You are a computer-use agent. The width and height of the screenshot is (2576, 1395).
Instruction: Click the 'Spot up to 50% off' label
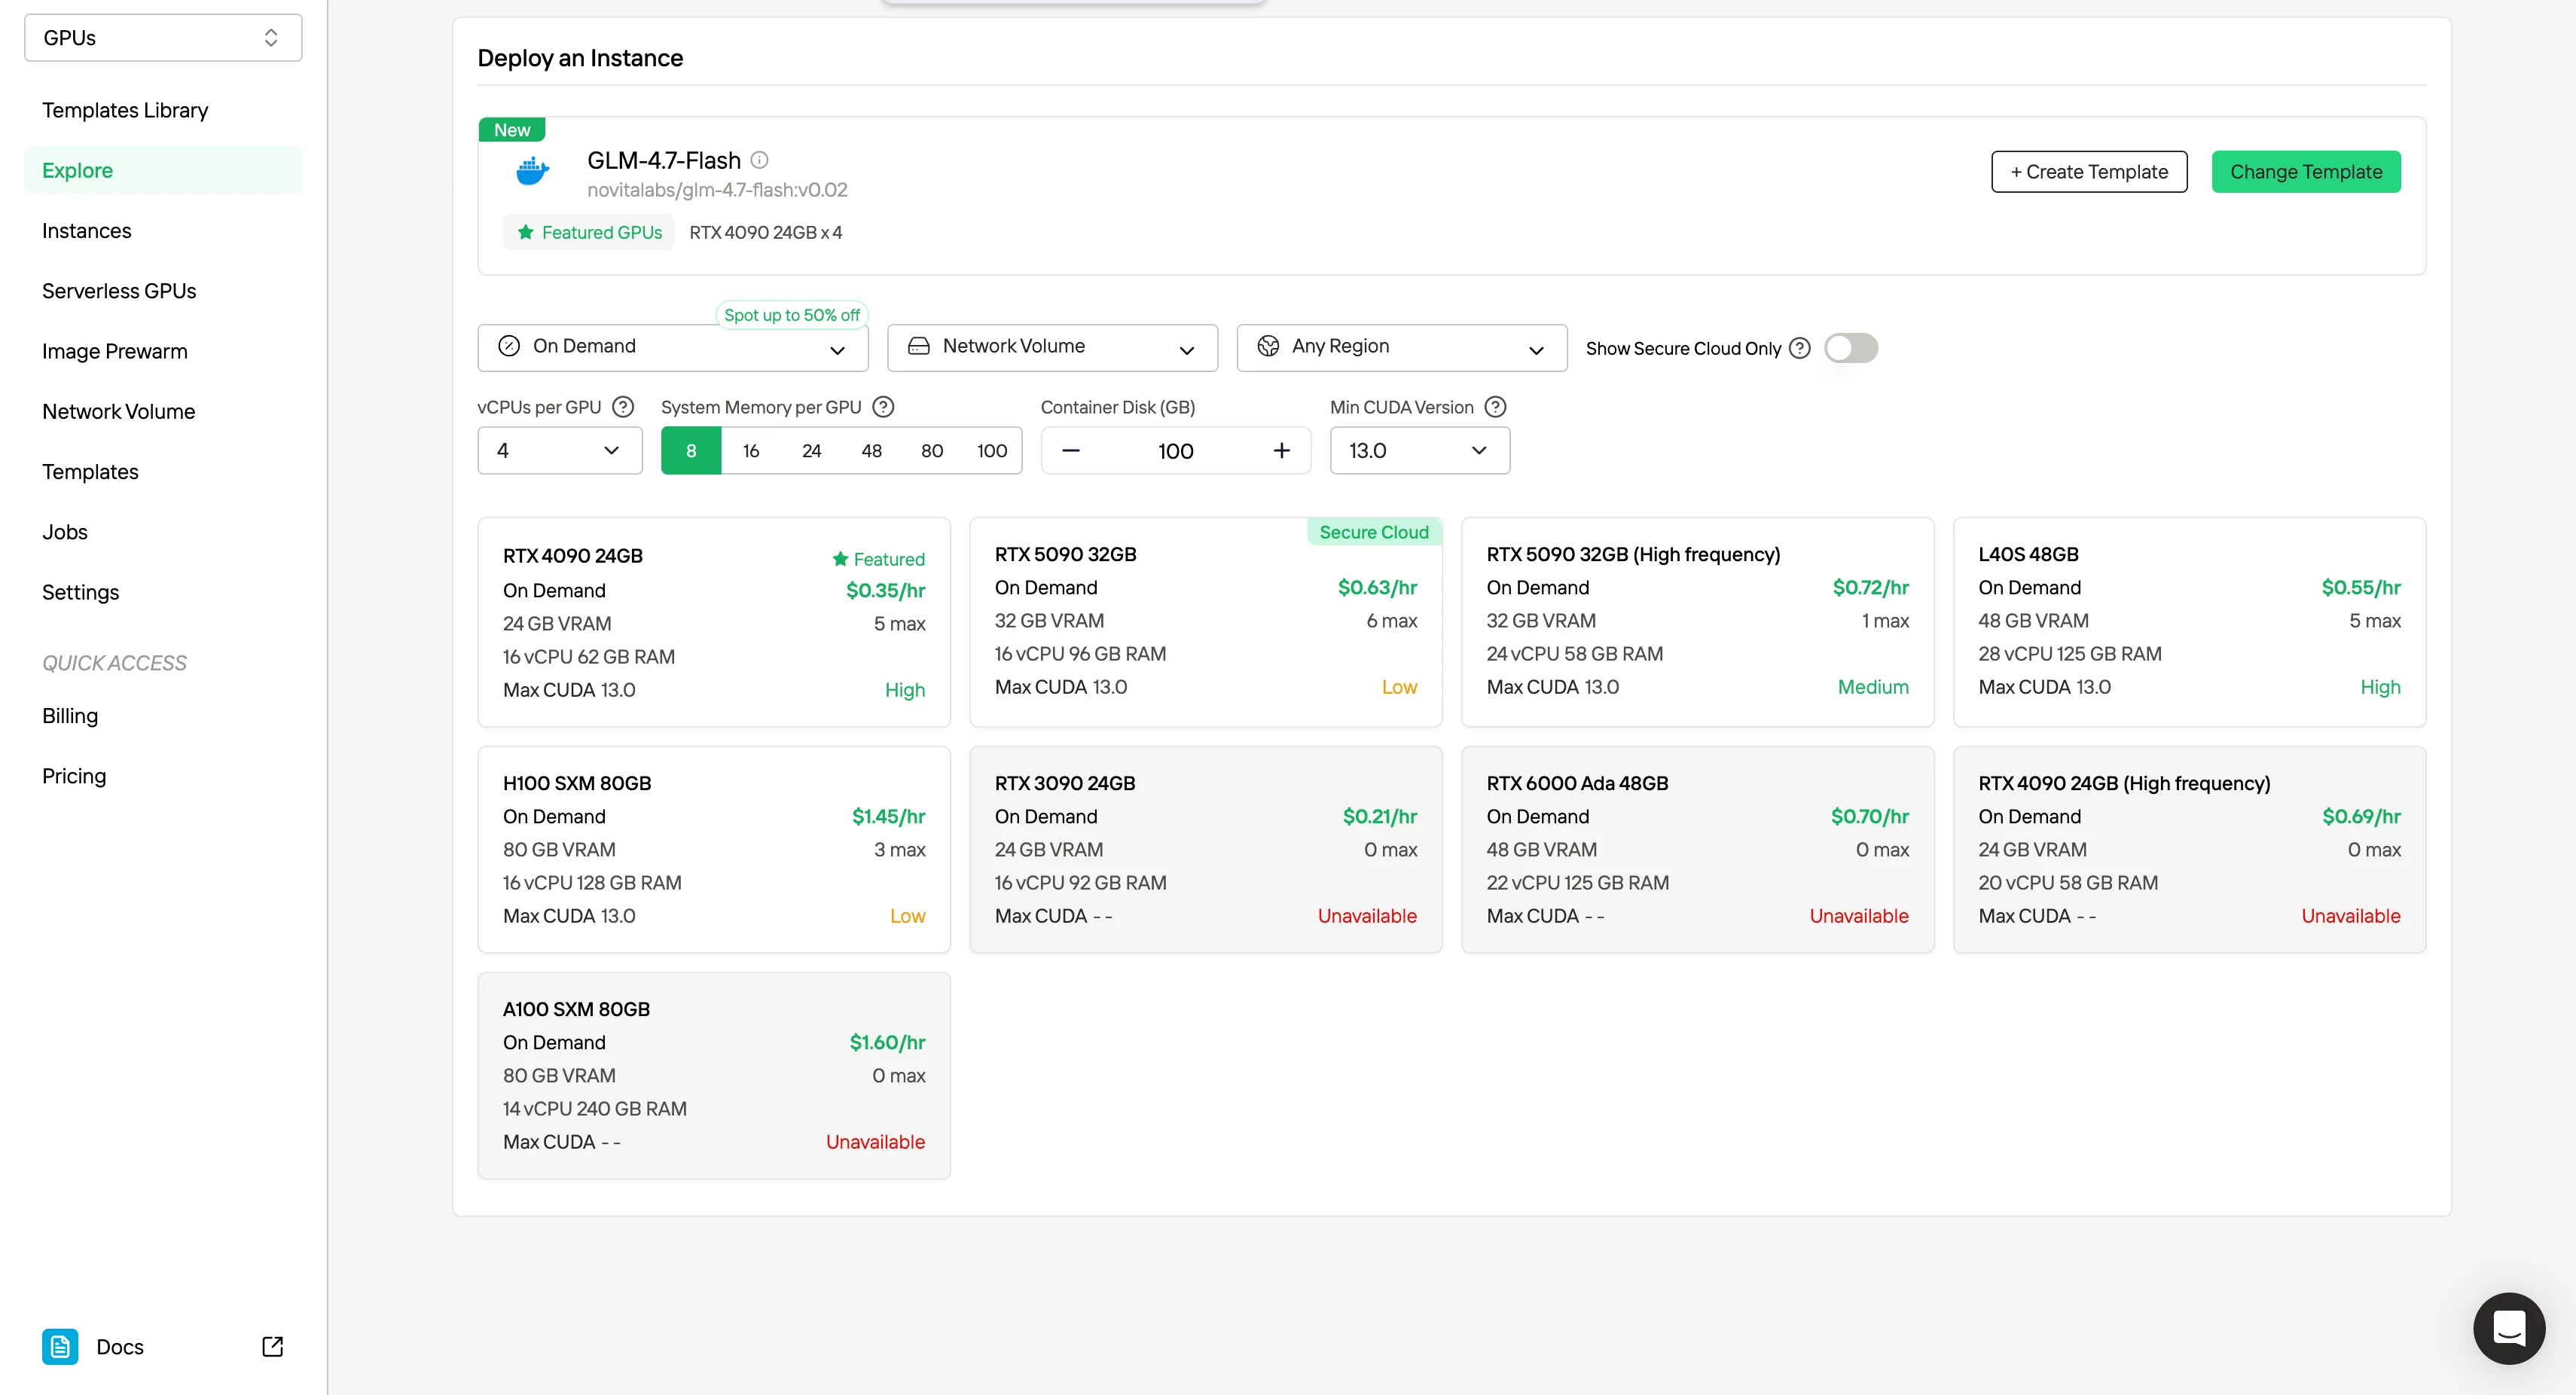[x=792, y=315]
